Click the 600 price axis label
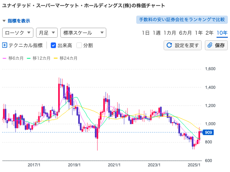 point(208,161)
